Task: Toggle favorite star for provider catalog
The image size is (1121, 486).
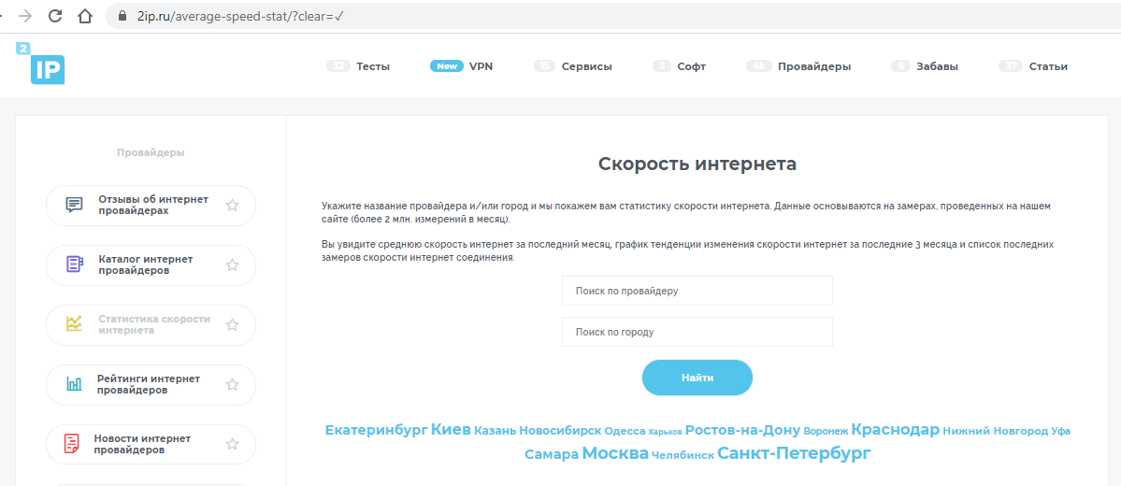Action: pyautogui.click(x=233, y=264)
